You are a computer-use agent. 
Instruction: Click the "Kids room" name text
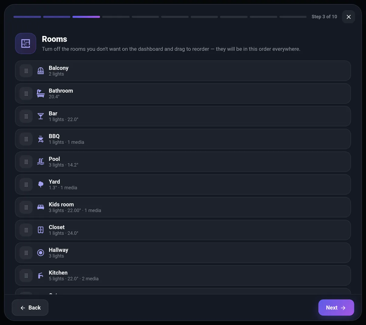pyautogui.click(x=61, y=204)
